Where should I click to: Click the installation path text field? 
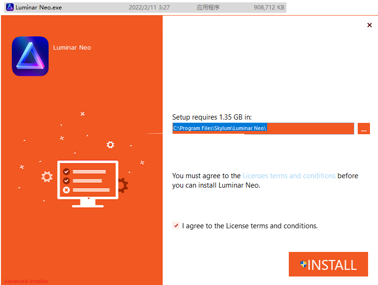pos(263,128)
